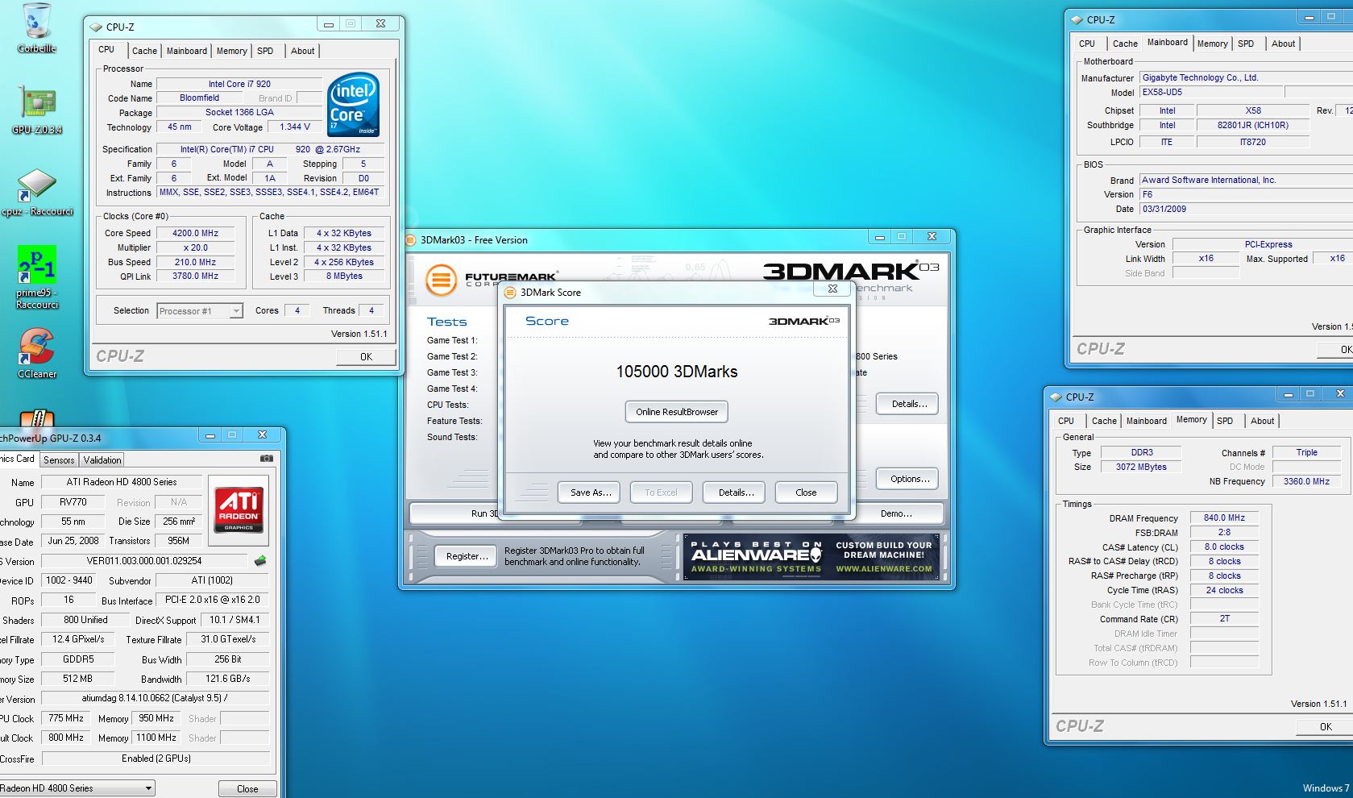
Task: Click the BIOS save icon in GPU-Z
Action: pos(260,560)
